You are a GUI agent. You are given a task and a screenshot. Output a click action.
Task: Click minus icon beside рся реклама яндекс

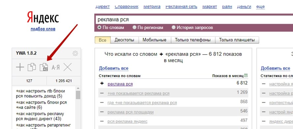[102, 121]
